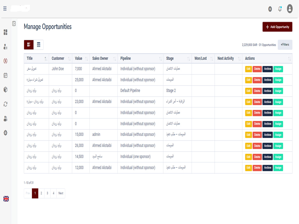Sort table by Won/Lost column
299x224 pixels.
[x=203, y=59]
